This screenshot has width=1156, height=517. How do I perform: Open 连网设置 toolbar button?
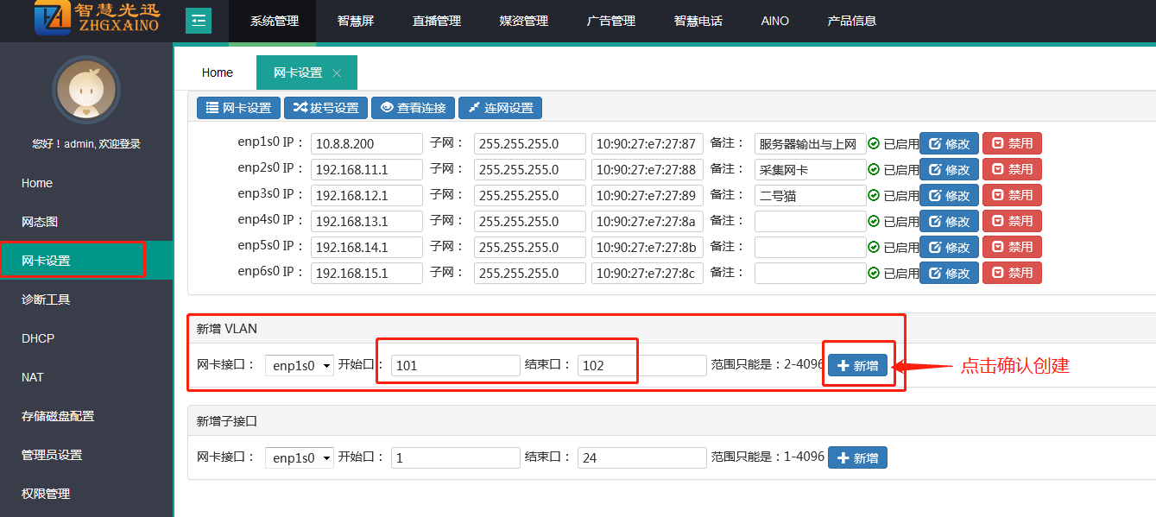pos(500,108)
